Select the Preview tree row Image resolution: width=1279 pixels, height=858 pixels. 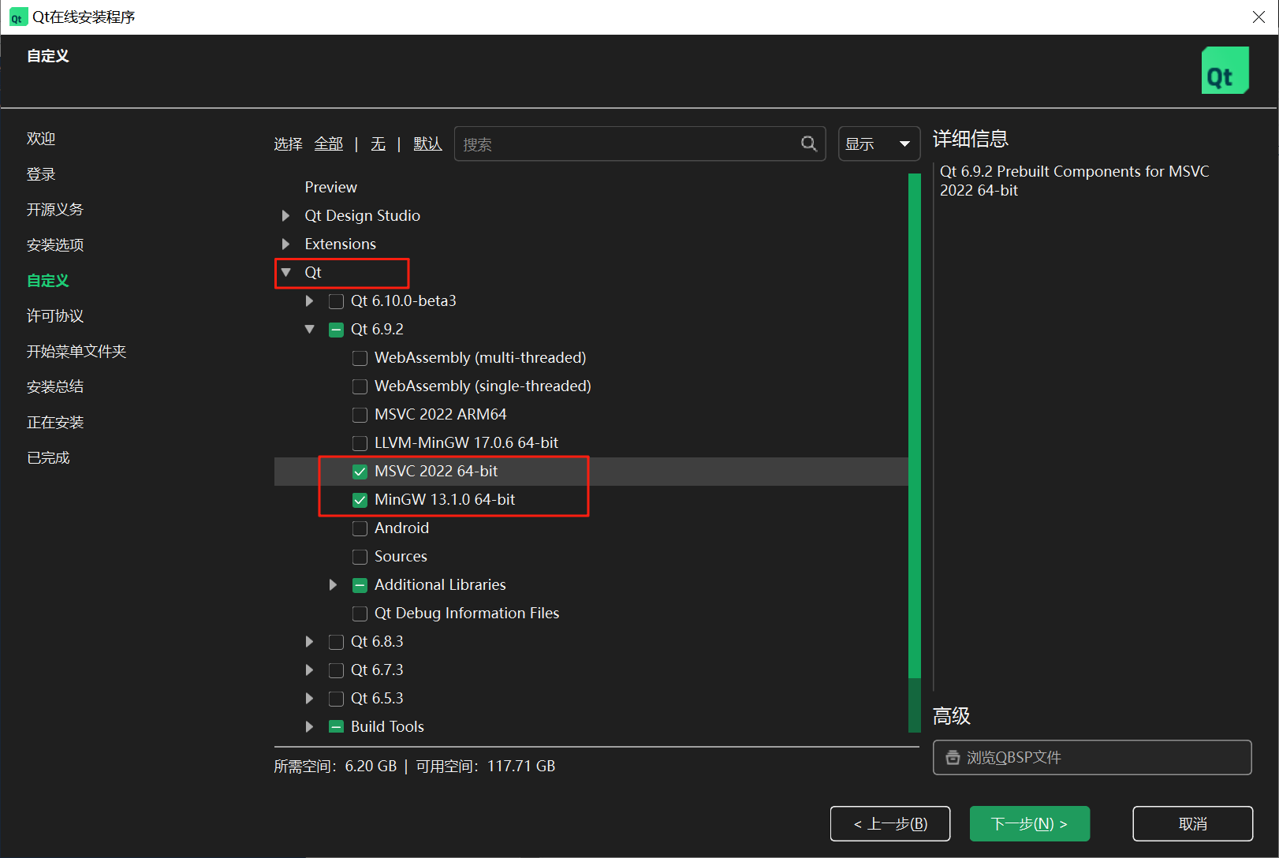(331, 187)
